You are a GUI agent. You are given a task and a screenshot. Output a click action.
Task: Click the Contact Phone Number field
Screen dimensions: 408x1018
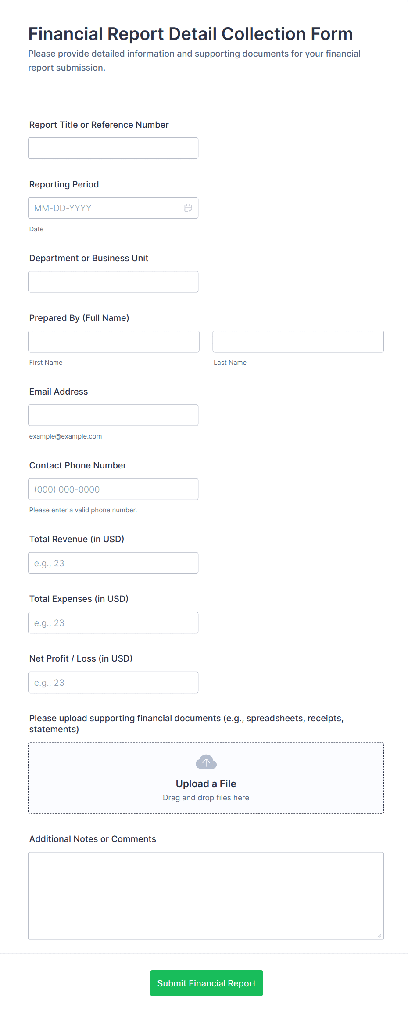[113, 489]
